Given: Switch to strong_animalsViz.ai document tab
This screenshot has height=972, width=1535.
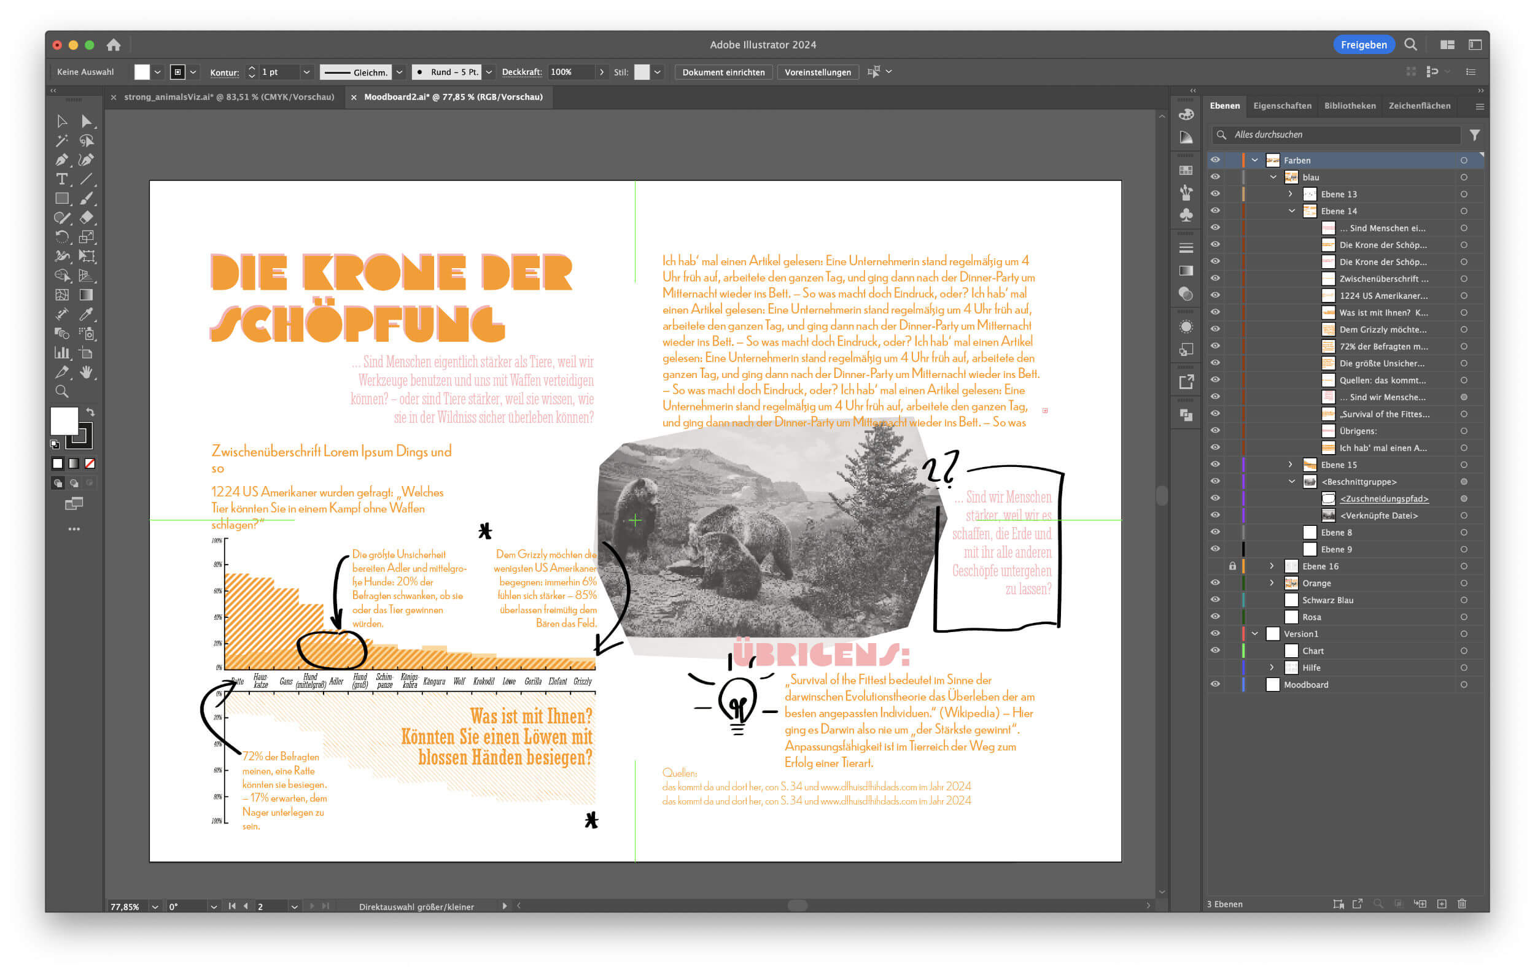Looking at the screenshot, I should tap(229, 97).
